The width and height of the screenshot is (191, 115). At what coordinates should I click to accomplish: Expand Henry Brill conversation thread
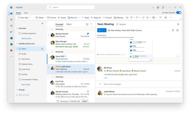coord(49,57)
